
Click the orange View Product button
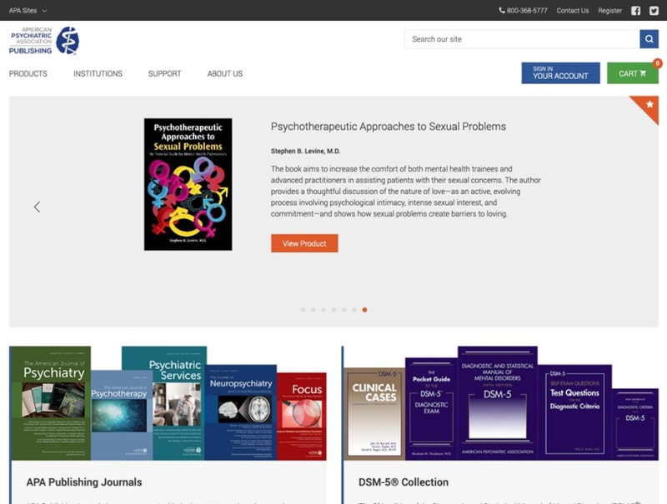[x=304, y=243]
